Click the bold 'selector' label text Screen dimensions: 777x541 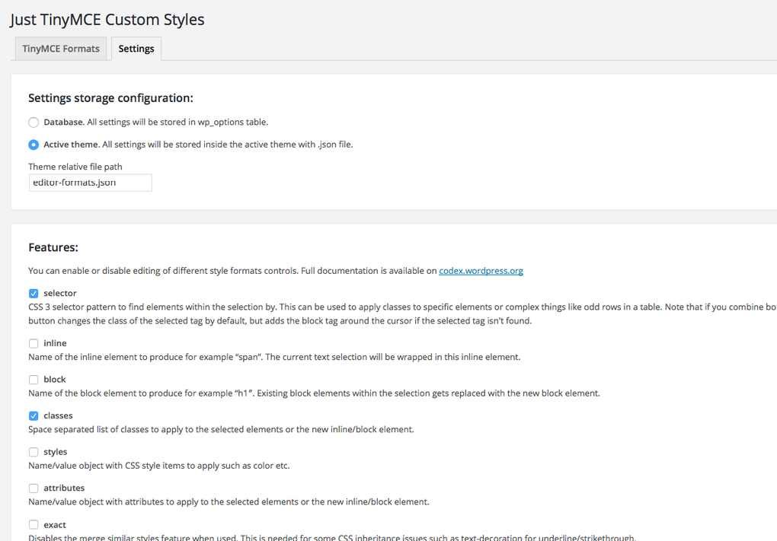(60, 294)
